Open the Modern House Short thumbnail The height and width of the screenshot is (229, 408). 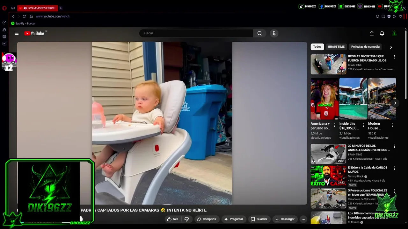point(382,99)
